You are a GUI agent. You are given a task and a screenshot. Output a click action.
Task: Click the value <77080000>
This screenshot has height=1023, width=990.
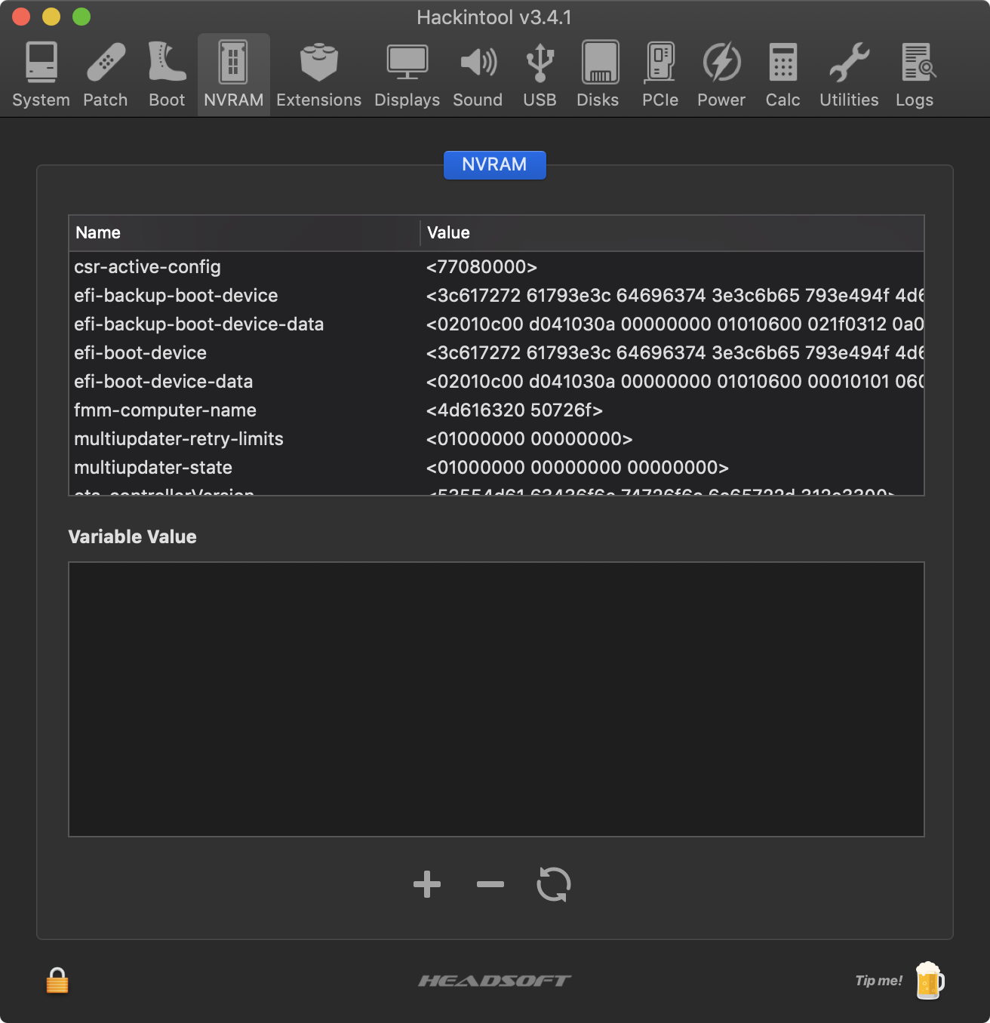click(x=481, y=267)
